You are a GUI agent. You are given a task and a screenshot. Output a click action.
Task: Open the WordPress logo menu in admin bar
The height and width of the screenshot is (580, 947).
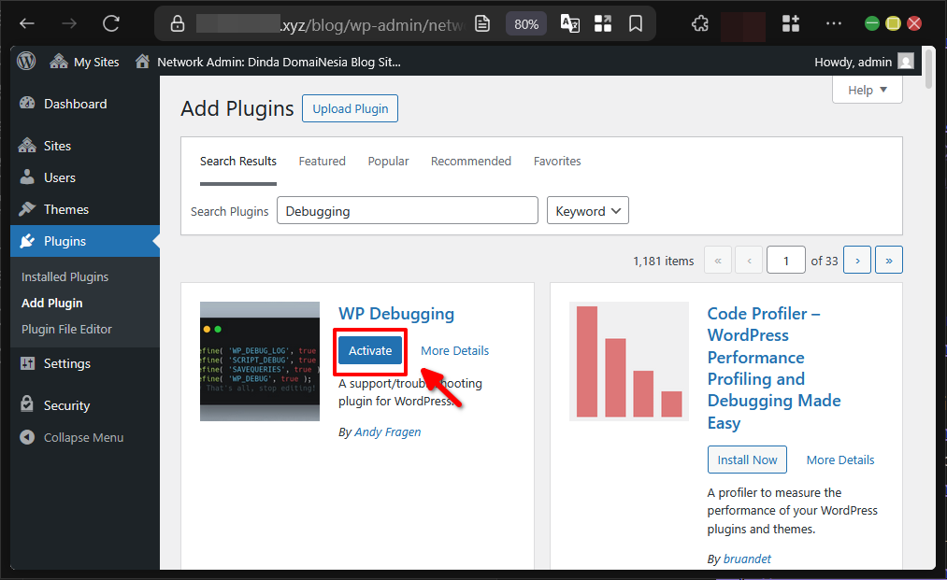pyautogui.click(x=25, y=62)
